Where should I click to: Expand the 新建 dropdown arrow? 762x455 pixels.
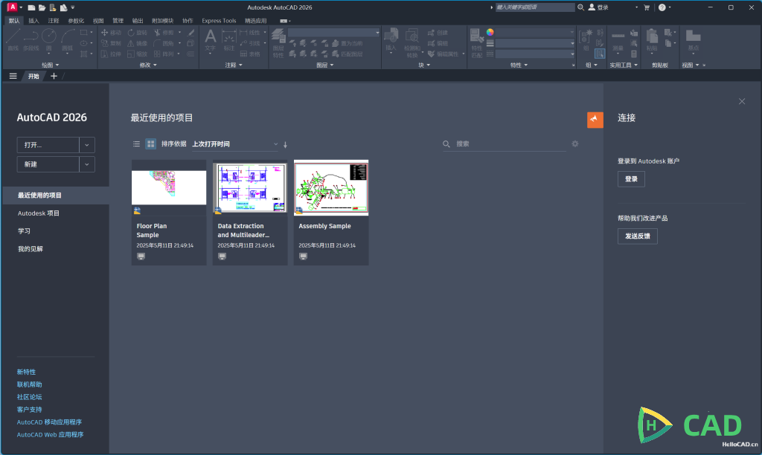coord(87,164)
